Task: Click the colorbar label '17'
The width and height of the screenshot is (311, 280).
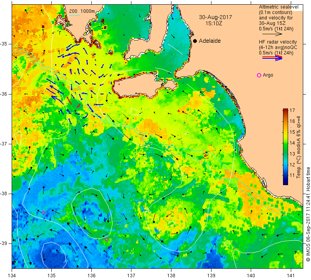Action: (x=292, y=110)
